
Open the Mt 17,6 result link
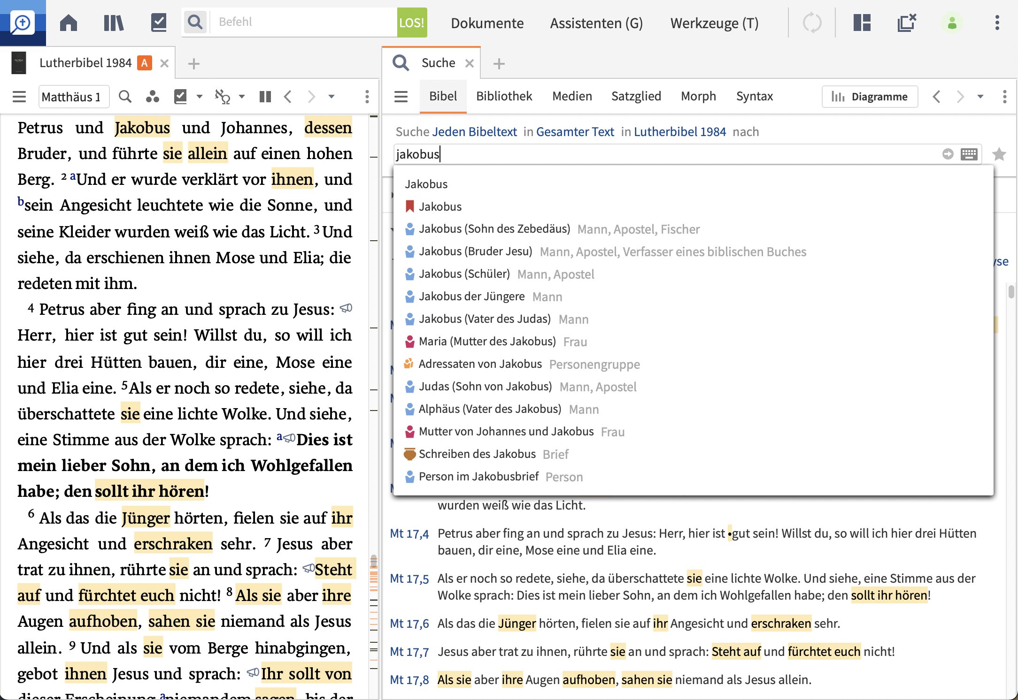409,624
